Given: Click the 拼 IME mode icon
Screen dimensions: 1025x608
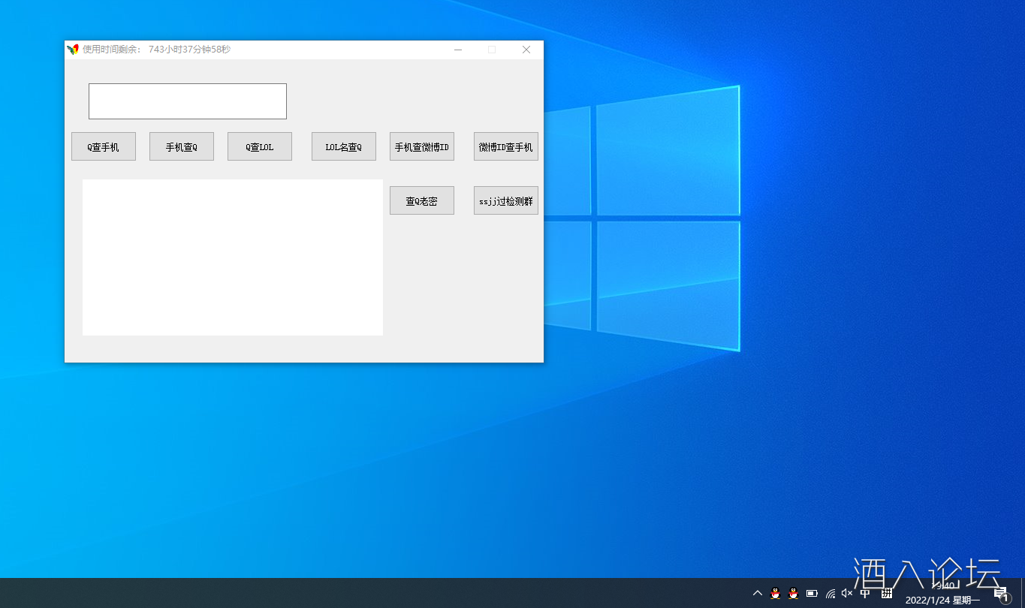Looking at the screenshot, I should point(887,593).
